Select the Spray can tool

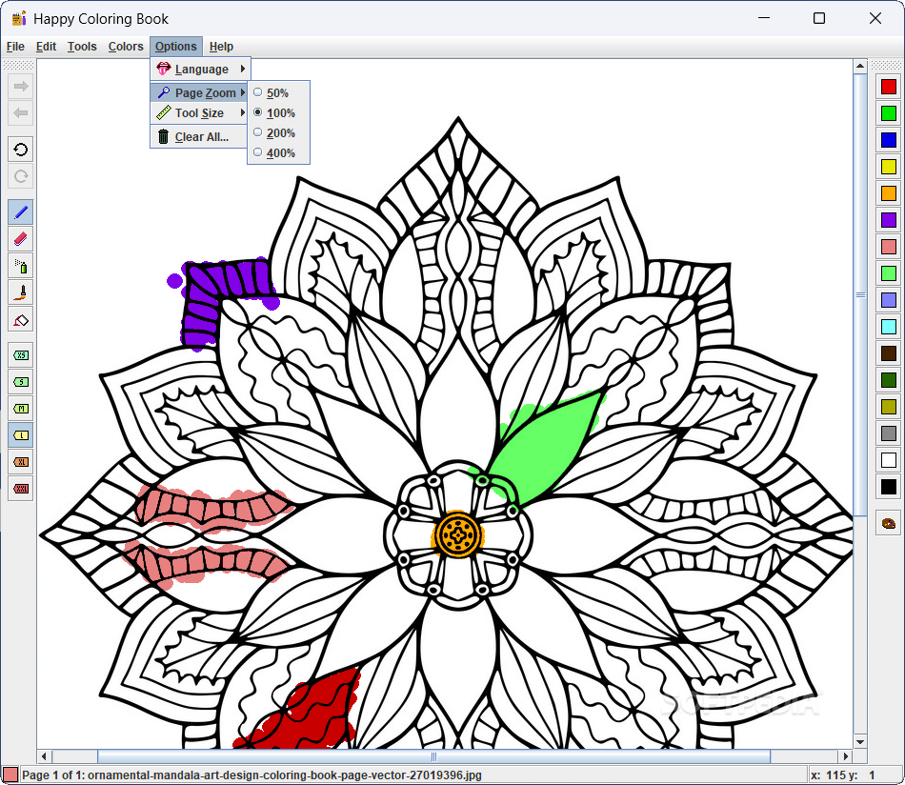pos(21,266)
